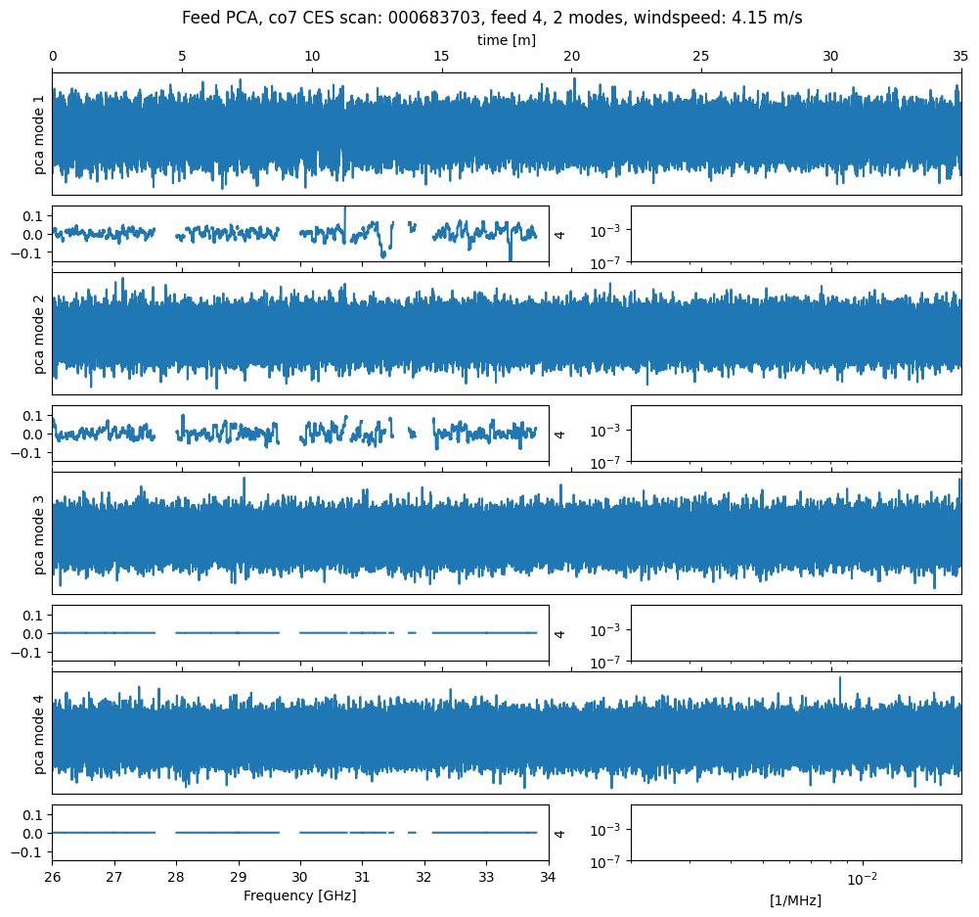Select the 20 tick on the time axis
The height and width of the screenshot is (917, 979).
[571, 58]
